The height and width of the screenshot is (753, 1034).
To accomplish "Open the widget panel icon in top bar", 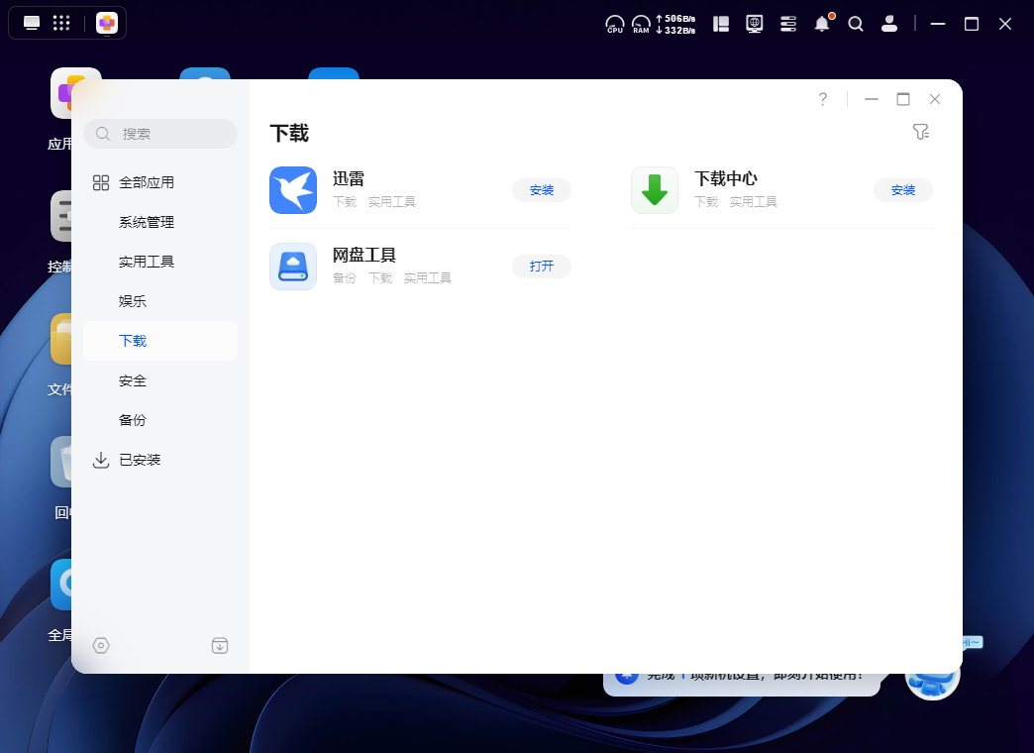I will click(x=721, y=25).
